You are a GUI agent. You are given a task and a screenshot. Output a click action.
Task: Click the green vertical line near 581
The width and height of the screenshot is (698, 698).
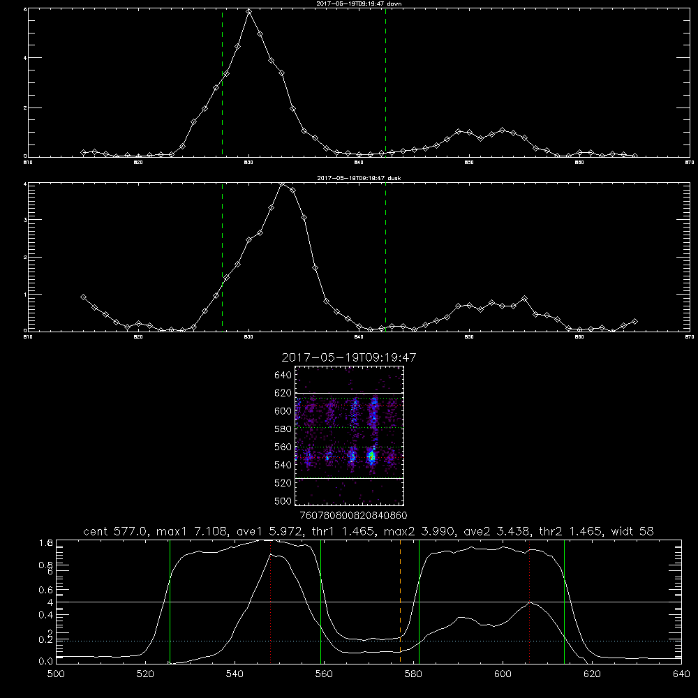pos(419,601)
